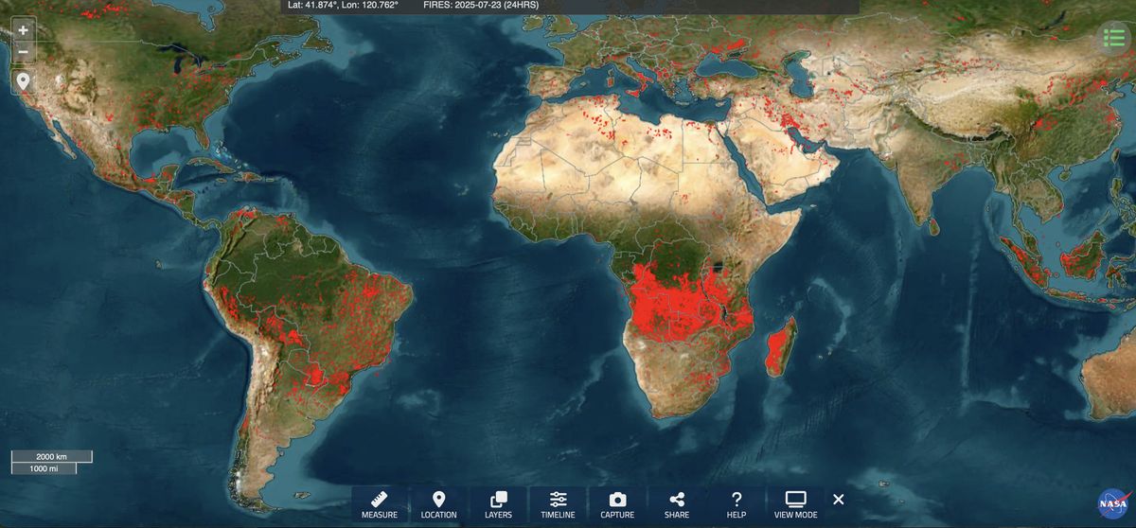Screen dimensions: 1136x528
Task: Click the location pin below the zoom buttons
Action: (24, 81)
